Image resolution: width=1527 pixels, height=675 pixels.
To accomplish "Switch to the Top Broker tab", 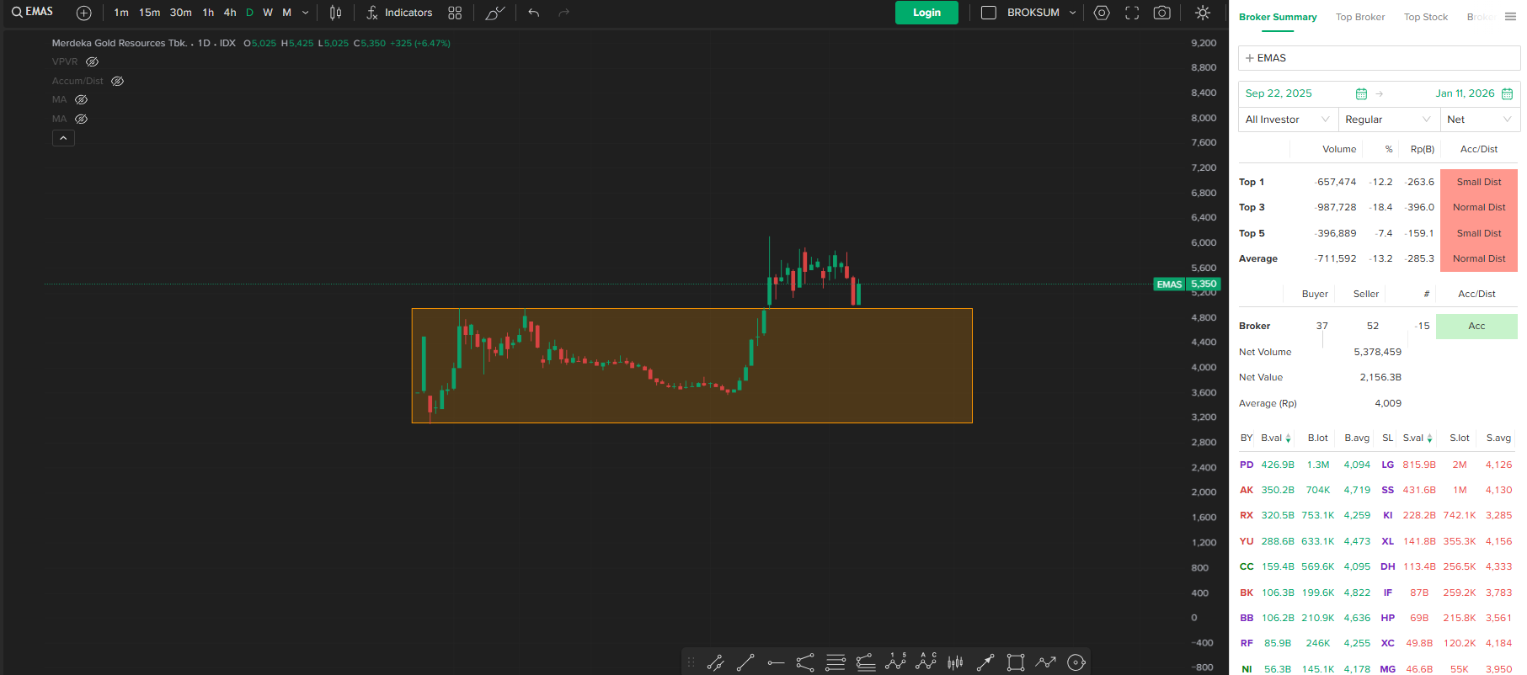I will pyautogui.click(x=1360, y=17).
